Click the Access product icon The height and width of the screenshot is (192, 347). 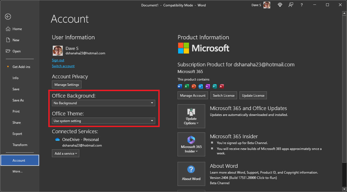pyautogui.click(x=221, y=86)
